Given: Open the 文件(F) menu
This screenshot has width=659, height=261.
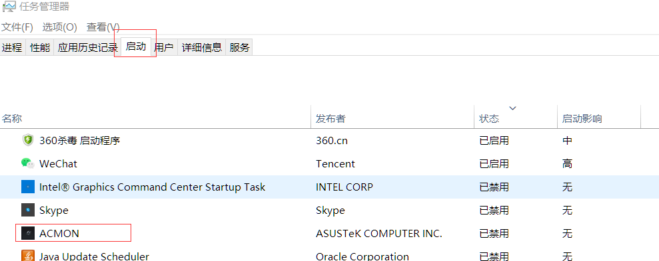Looking at the screenshot, I should 17,27.
